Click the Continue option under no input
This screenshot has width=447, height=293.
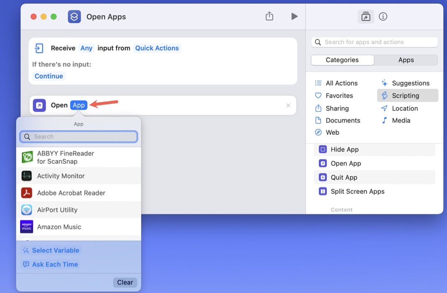49,76
